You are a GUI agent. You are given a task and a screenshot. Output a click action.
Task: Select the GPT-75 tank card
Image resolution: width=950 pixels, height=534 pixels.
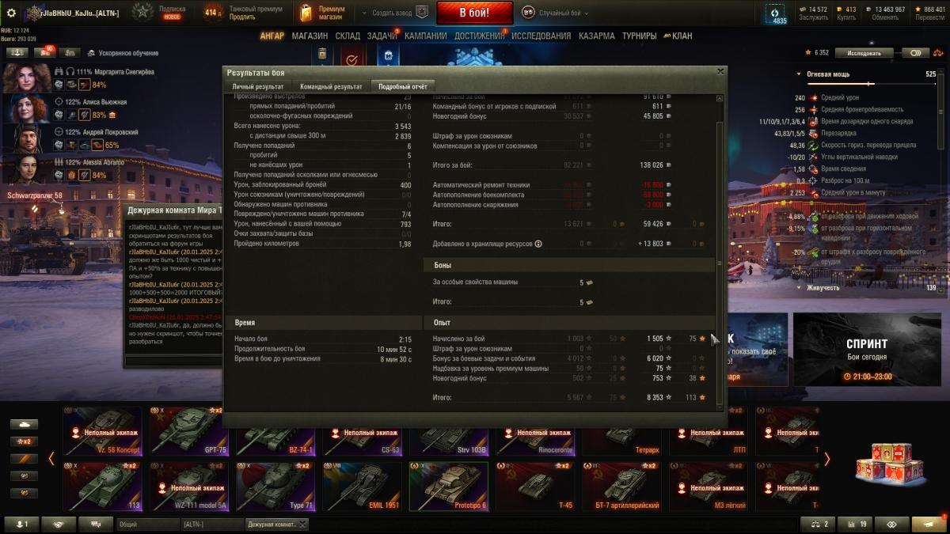click(188, 431)
